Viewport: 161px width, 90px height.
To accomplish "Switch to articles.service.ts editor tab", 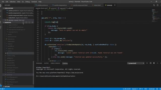I will tap(43, 5).
